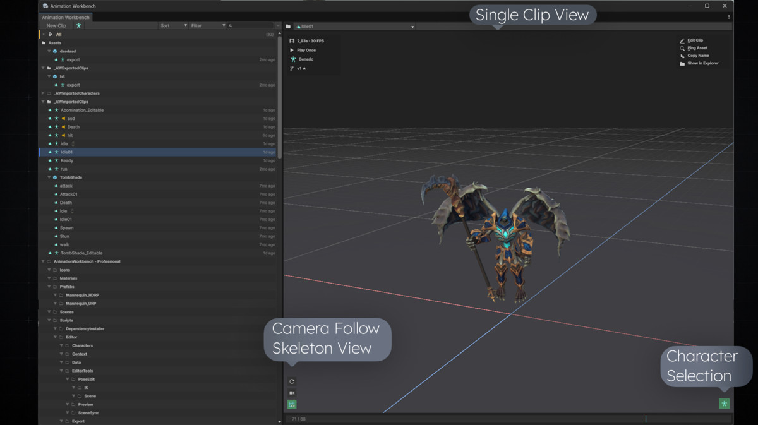
Task: Click the magnifier icon beside Ping Asset
Action: (682, 48)
